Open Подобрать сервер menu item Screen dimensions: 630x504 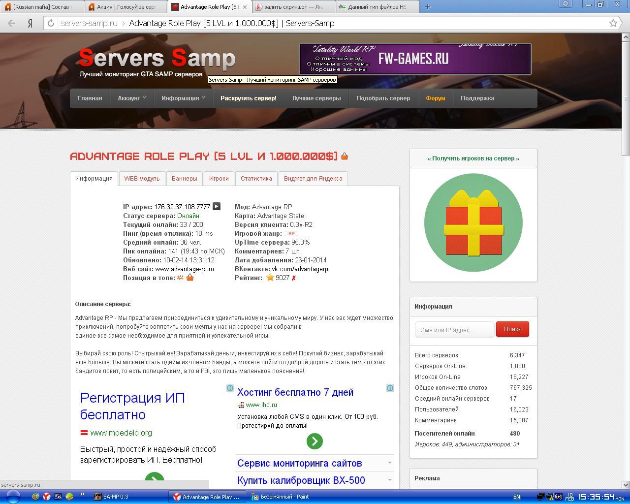click(x=383, y=98)
